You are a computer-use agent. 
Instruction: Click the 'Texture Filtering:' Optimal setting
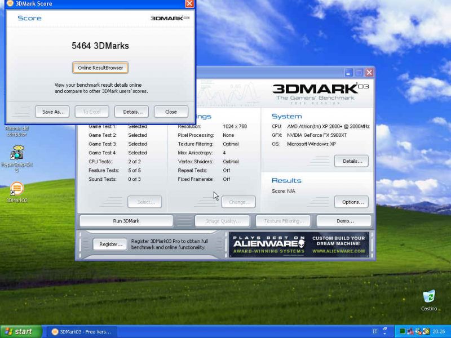click(208, 144)
